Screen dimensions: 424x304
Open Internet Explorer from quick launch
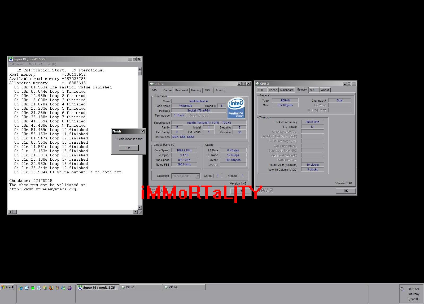[21, 288]
